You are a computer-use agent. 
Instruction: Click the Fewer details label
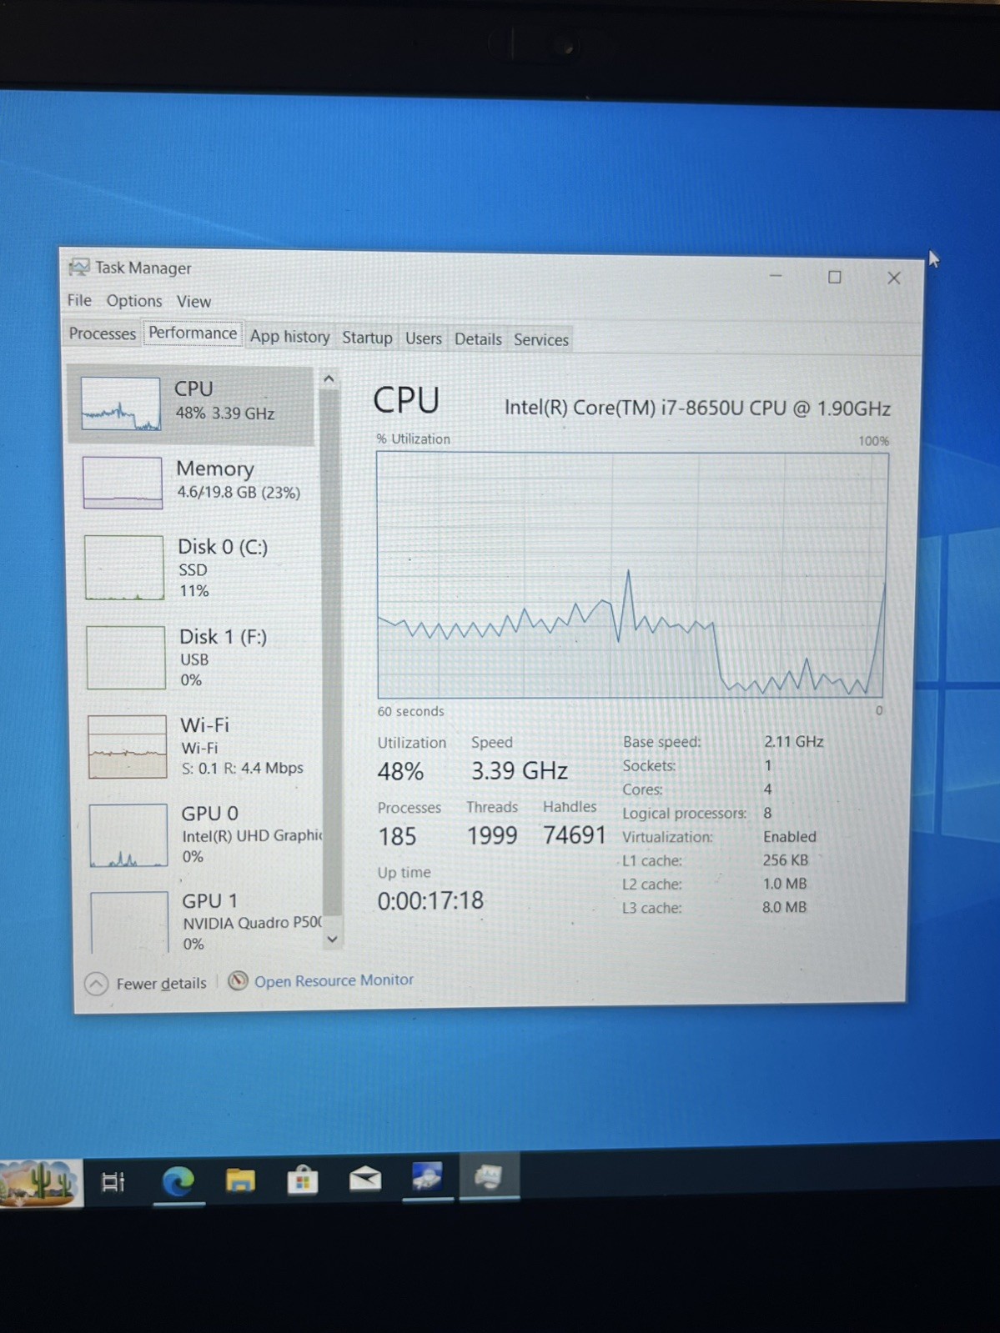[161, 984]
